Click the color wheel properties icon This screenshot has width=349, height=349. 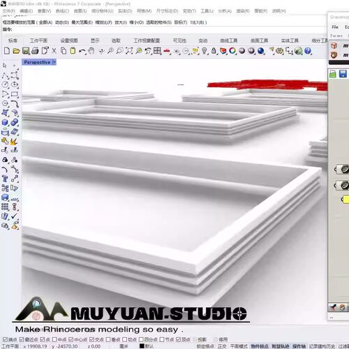point(232,51)
